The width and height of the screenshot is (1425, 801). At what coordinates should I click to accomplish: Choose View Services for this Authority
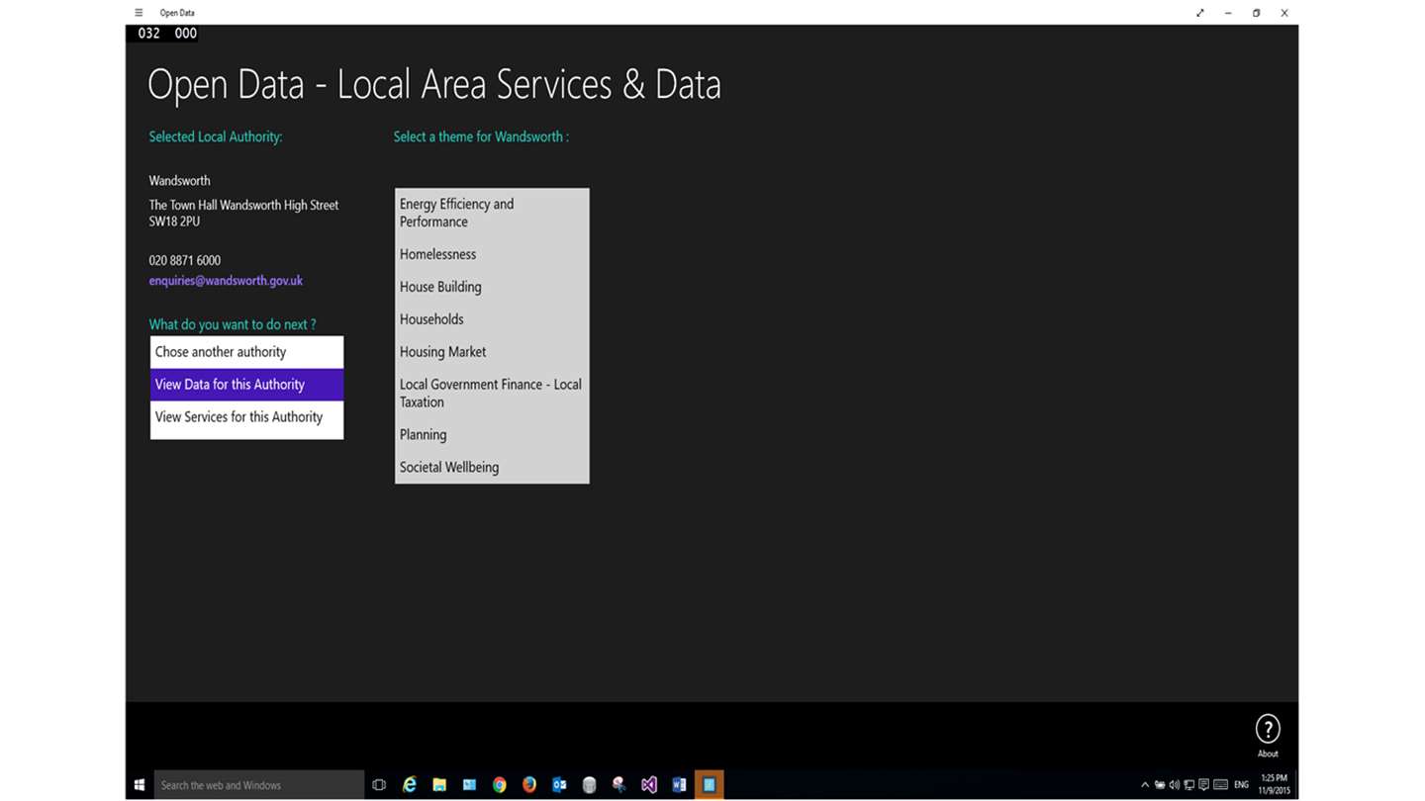tap(246, 417)
